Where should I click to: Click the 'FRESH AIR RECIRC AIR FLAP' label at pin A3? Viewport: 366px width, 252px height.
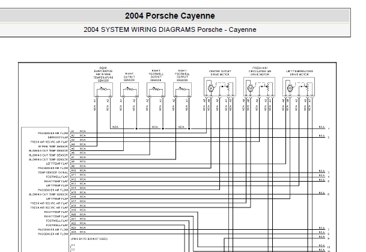(49, 142)
